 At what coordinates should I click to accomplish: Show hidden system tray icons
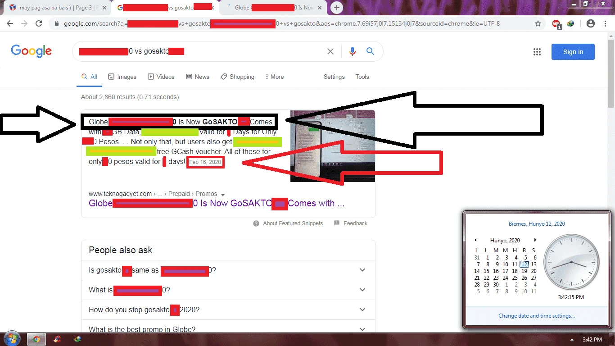pyautogui.click(x=572, y=340)
